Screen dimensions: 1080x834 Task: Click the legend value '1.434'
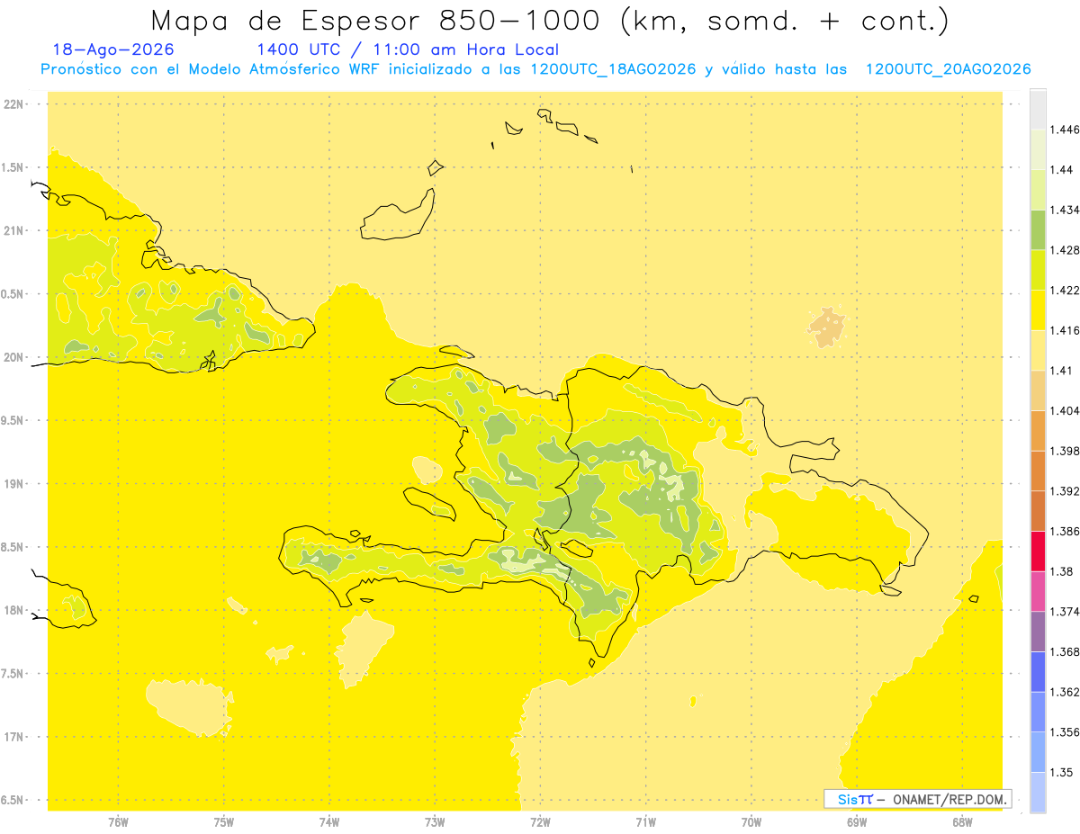[x=1065, y=210]
